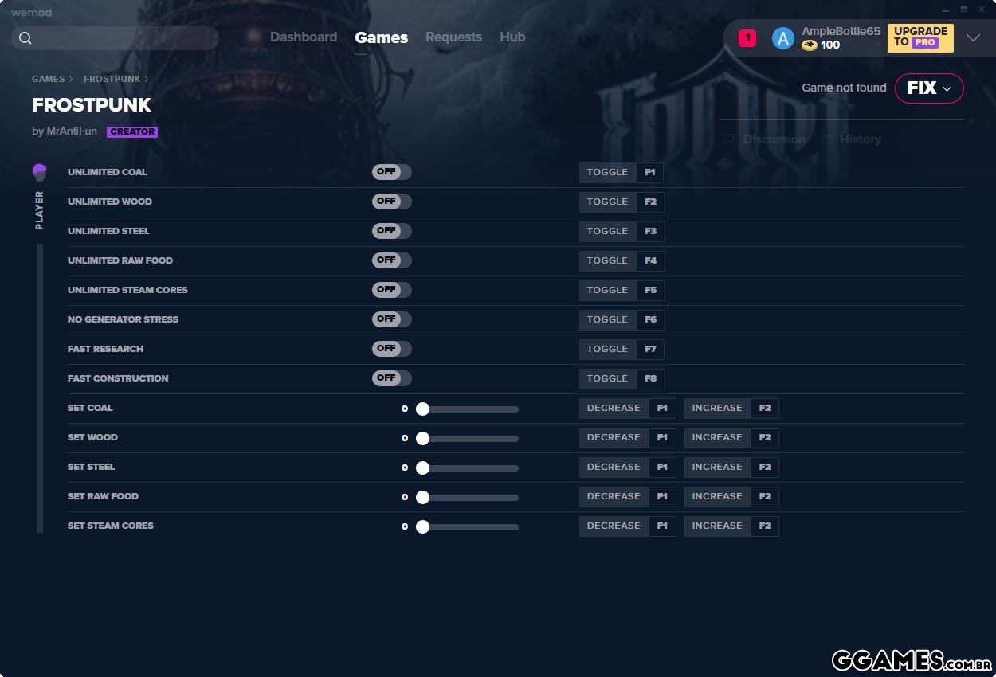Enable the Unlimited Coal toggle
996x677 pixels.
[391, 172]
